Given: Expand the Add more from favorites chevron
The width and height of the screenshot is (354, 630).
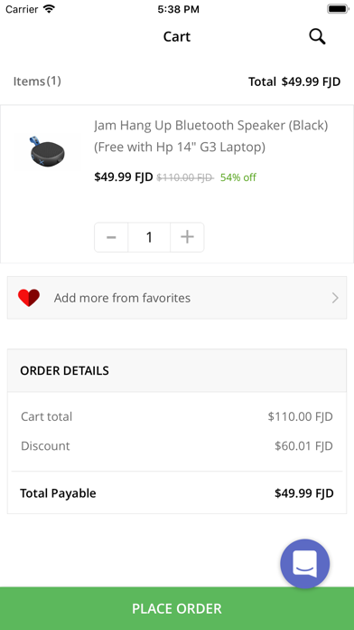Looking at the screenshot, I should click(335, 298).
